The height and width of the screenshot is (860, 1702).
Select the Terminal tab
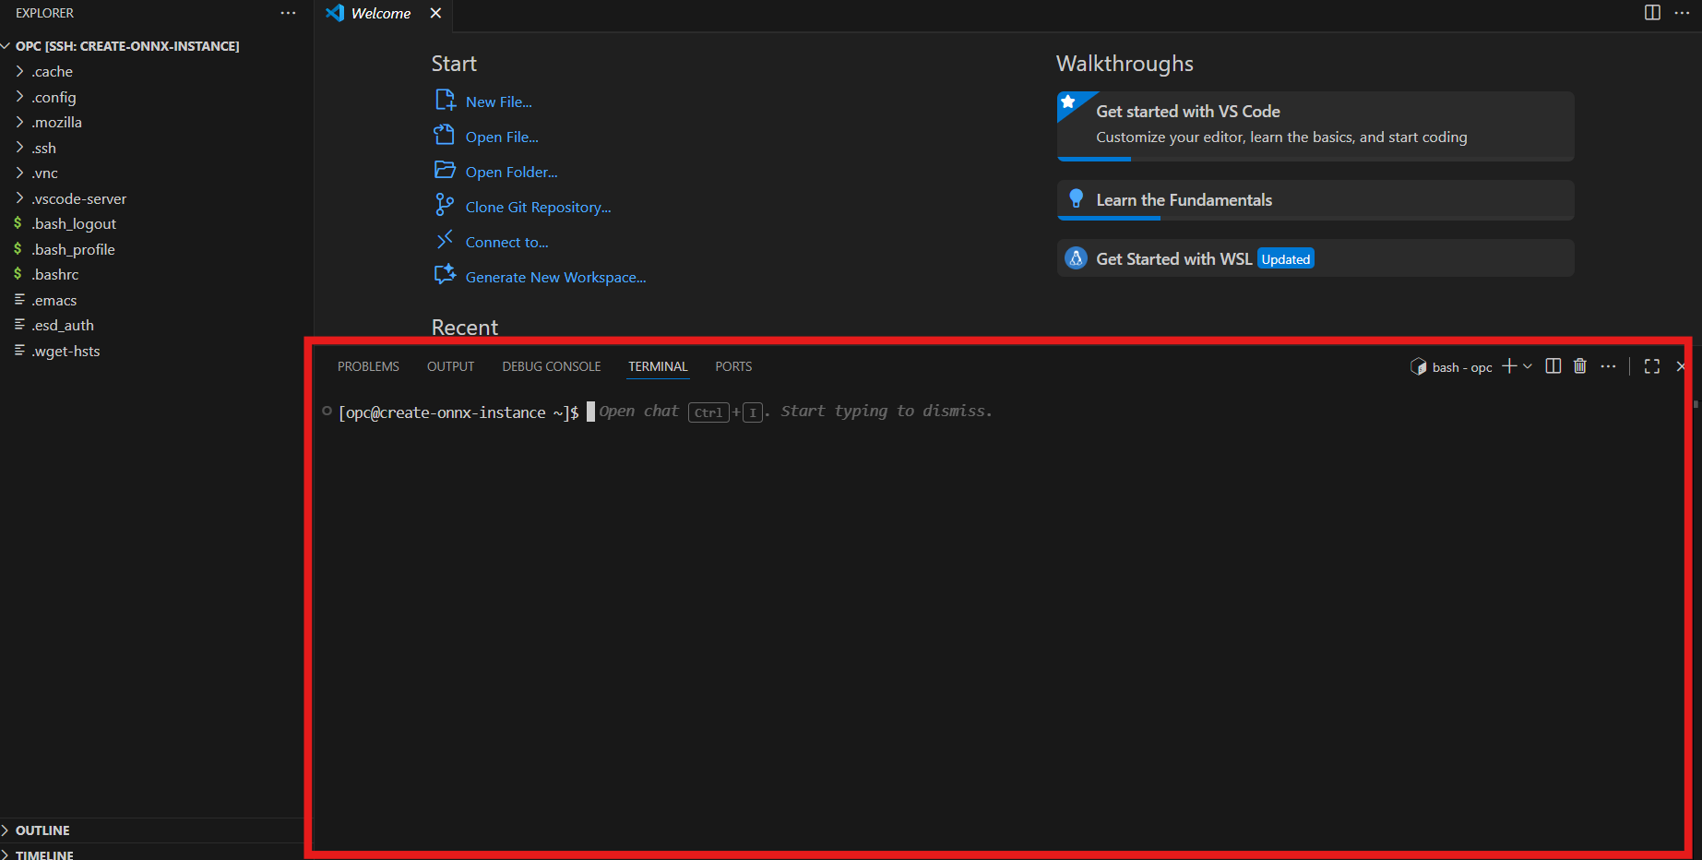(x=658, y=366)
